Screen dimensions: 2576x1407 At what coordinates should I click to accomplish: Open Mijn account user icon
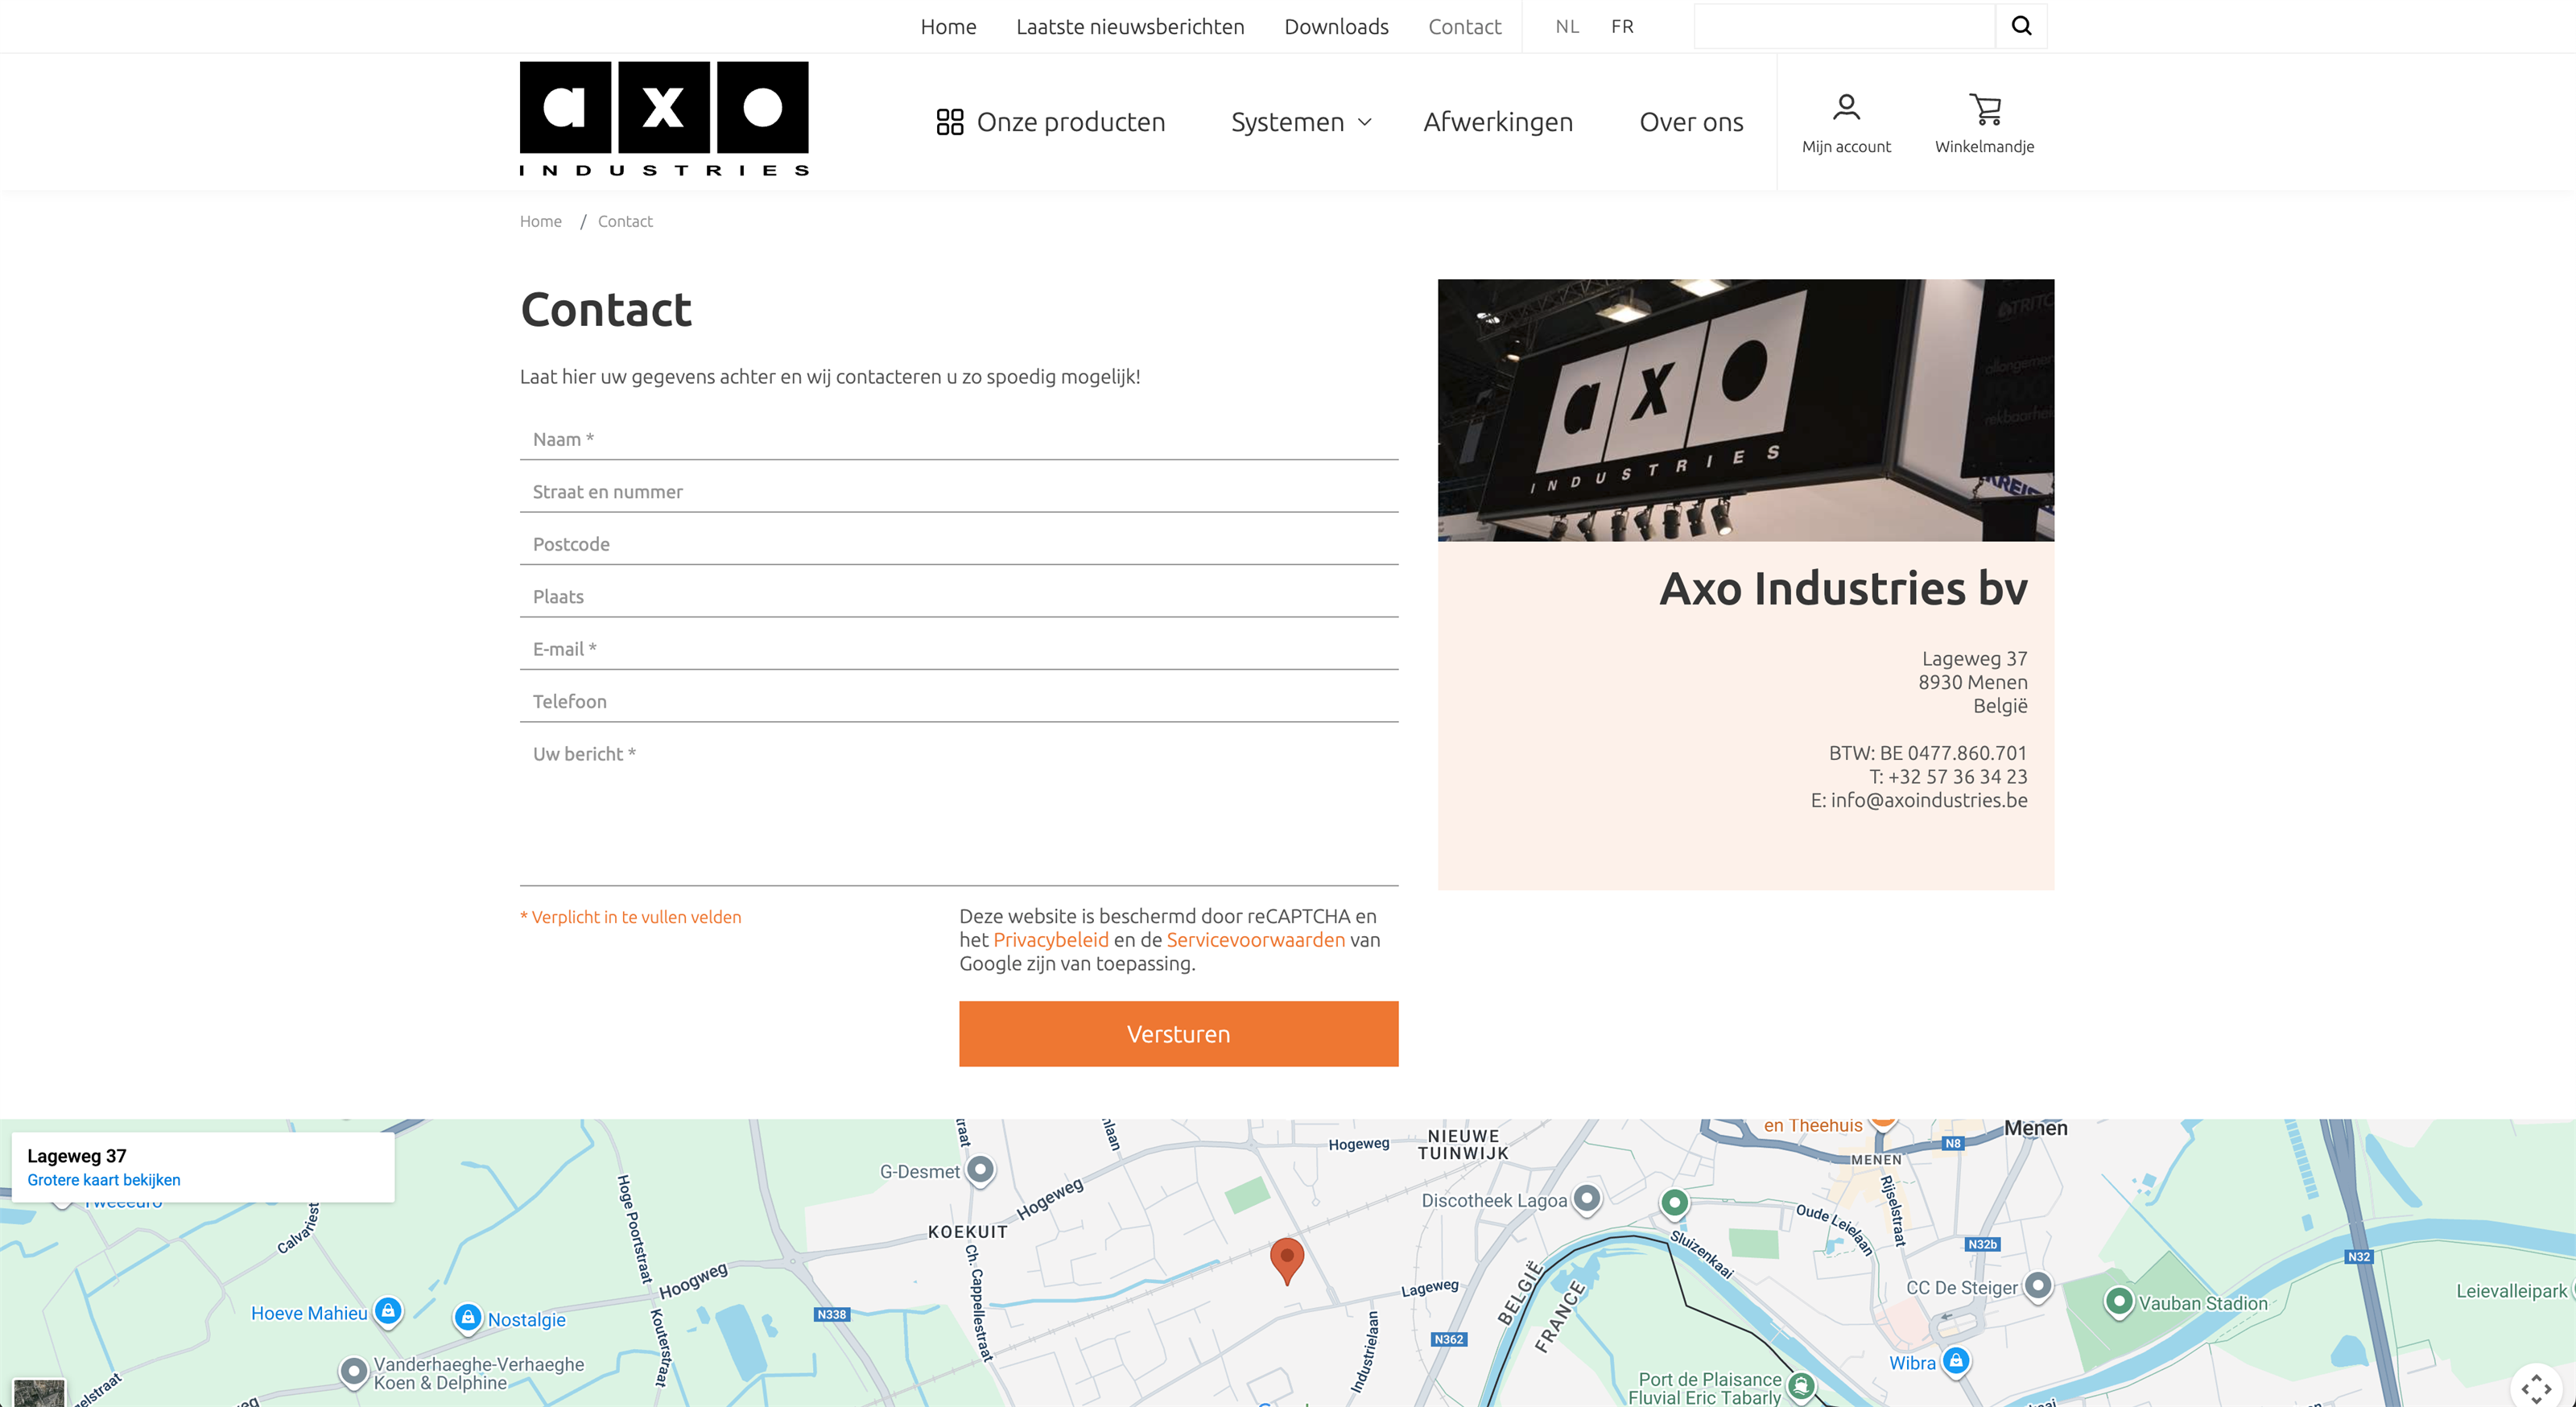1845,108
